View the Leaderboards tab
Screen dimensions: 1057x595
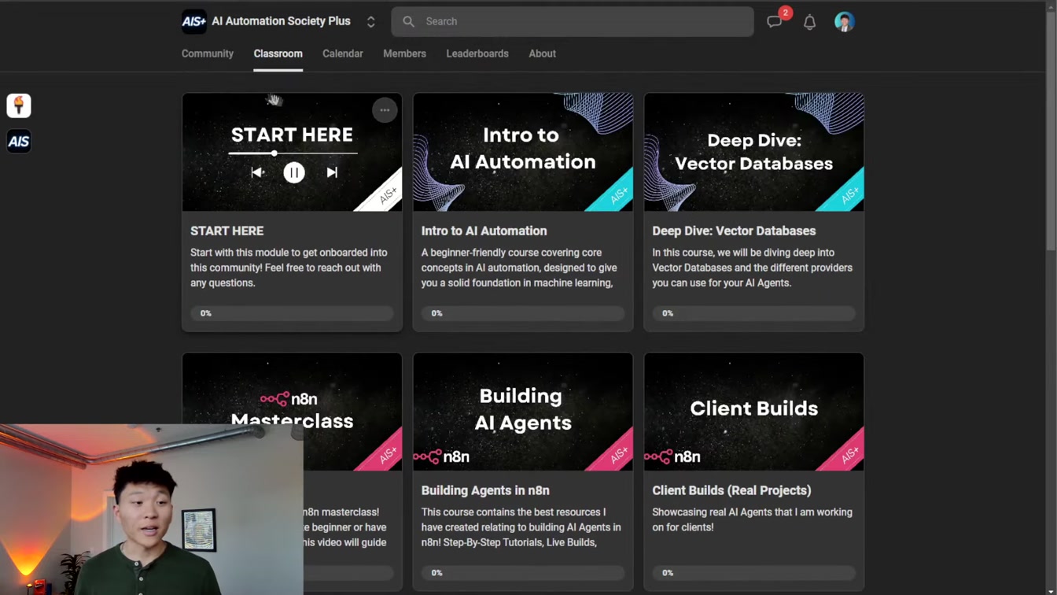tap(477, 54)
